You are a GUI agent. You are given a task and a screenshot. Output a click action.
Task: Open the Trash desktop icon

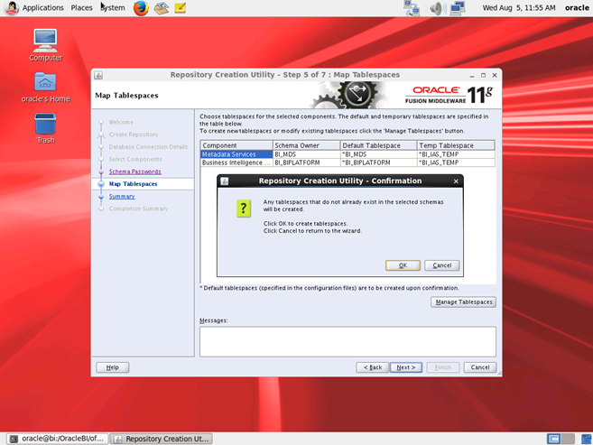pos(45,128)
